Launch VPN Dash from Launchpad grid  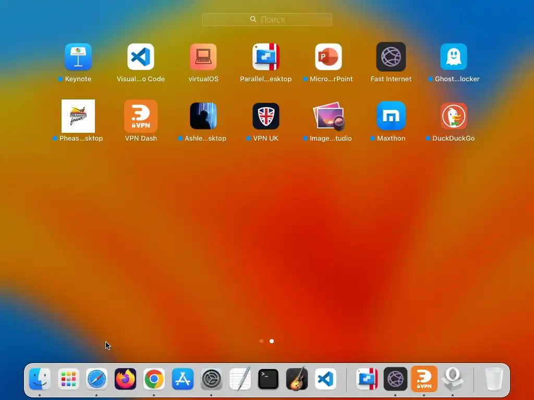[141, 116]
